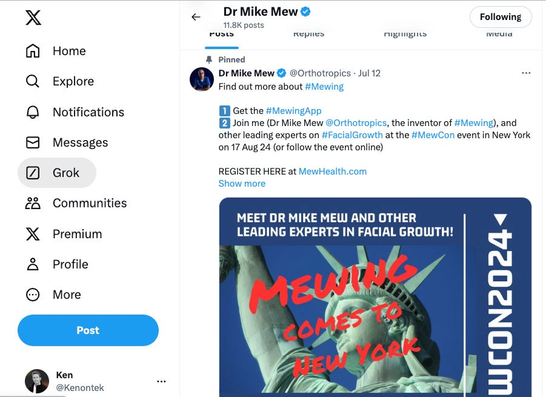Expand the More menu in sidebar

(33, 295)
